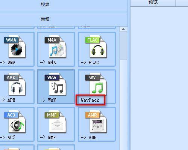Click the 'WavPack' label text
The image size is (188, 150).
pos(90,100)
